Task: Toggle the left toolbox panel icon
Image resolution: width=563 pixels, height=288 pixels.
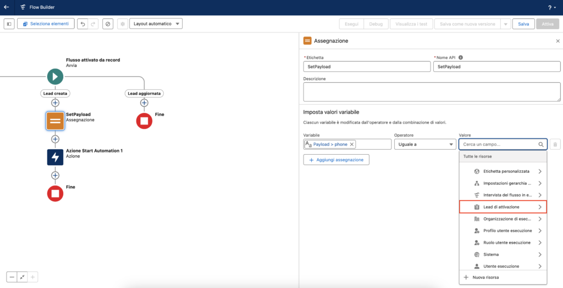Action: point(9,24)
